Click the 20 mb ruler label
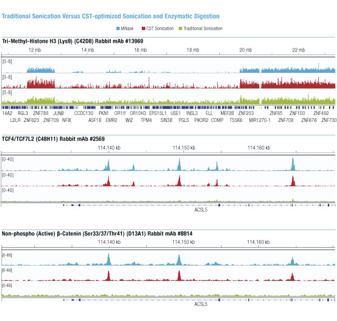 246,50
